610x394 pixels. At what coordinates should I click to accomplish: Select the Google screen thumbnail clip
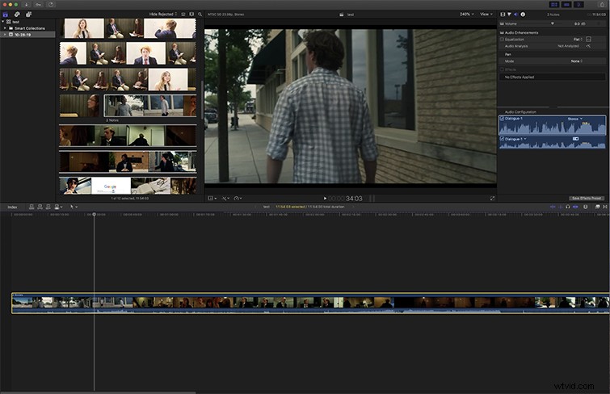tap(111, 186)
